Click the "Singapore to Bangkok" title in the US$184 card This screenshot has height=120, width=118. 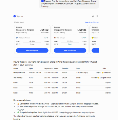(x=63, y=30)
